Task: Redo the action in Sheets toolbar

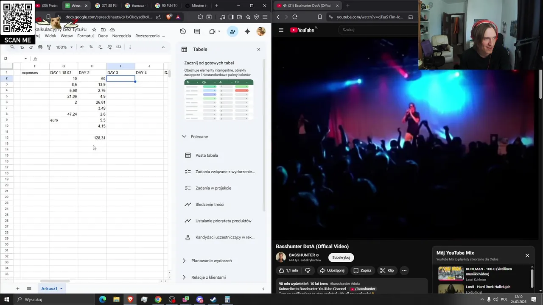Action: pyautogui.click(x=31, y=47)
